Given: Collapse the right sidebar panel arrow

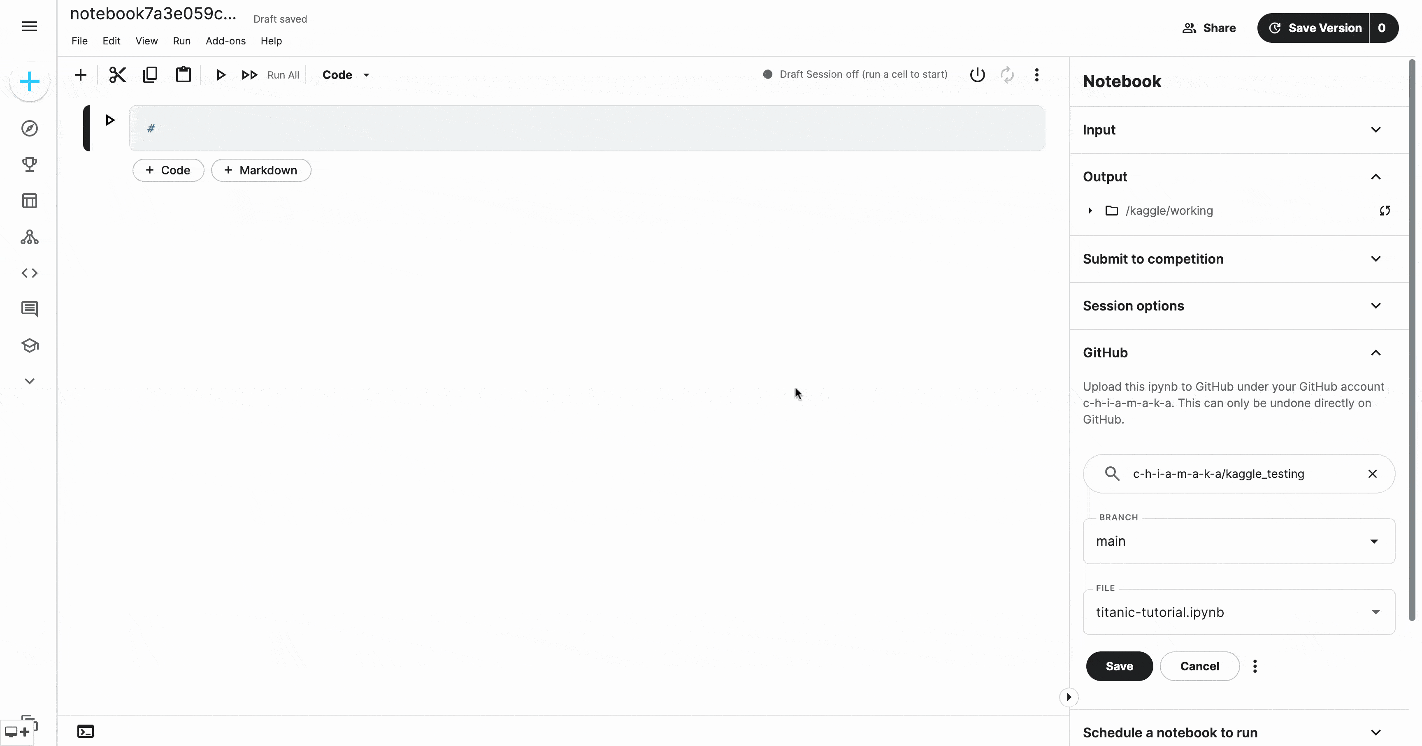Looking at the screenshot, I should 1069,697.
